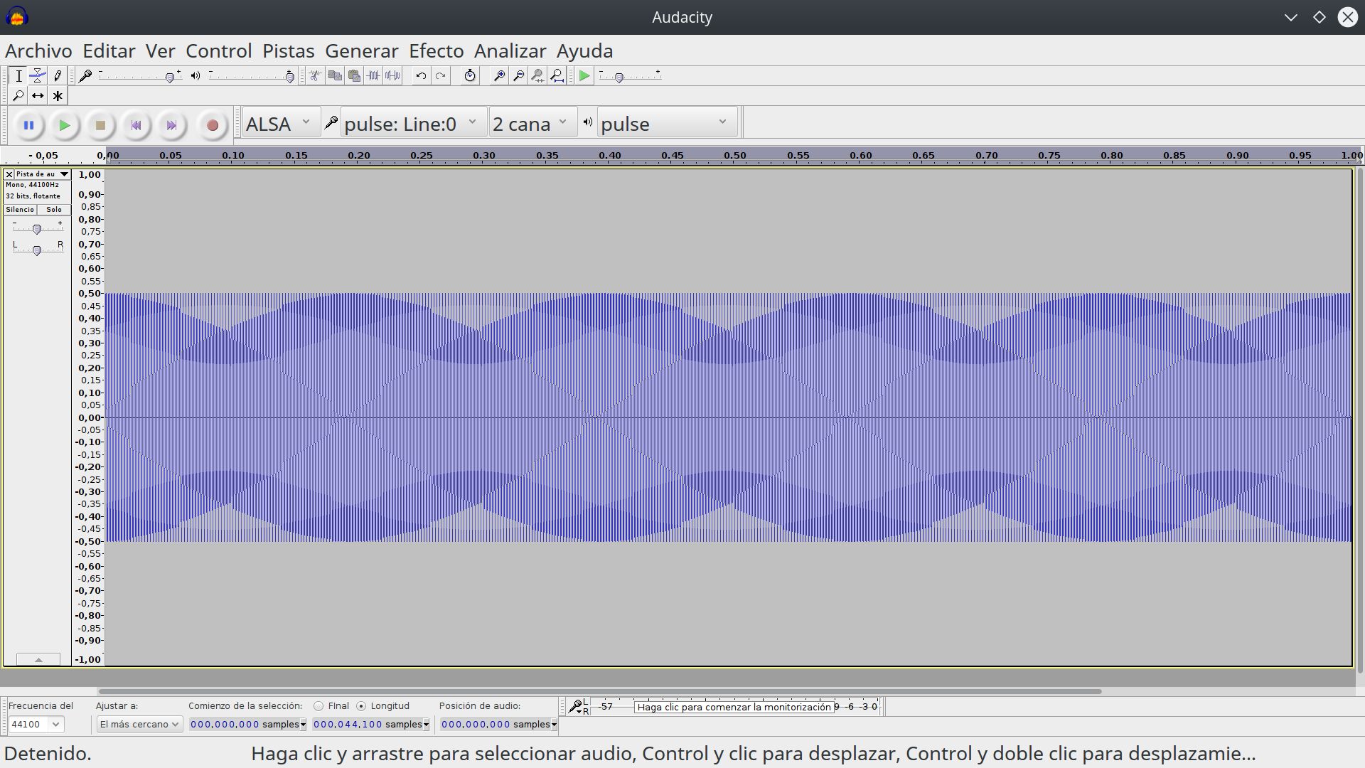The height and width of the screenshot is (768, 1365).
Task: Open the recording meter microphone menu
Action: pos(577,707)
